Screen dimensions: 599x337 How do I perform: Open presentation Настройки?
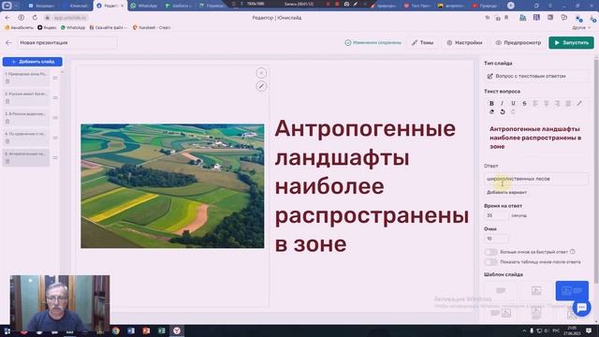point(464,43)
